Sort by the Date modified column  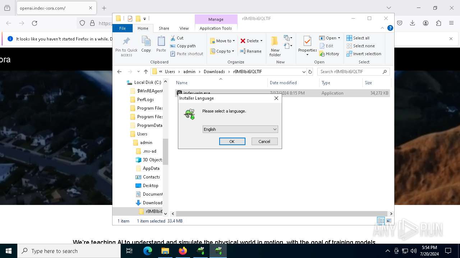tap(294, 83)
